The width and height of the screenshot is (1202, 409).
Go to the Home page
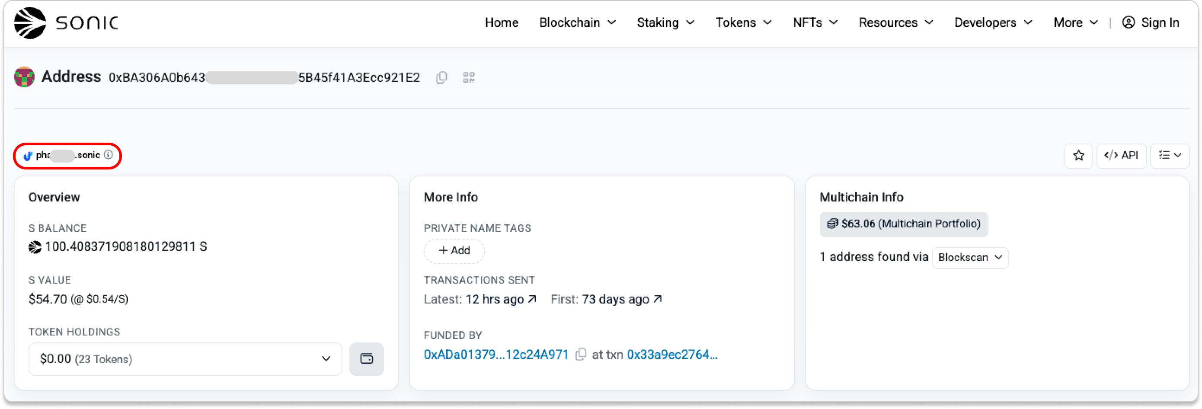point(501,22)
